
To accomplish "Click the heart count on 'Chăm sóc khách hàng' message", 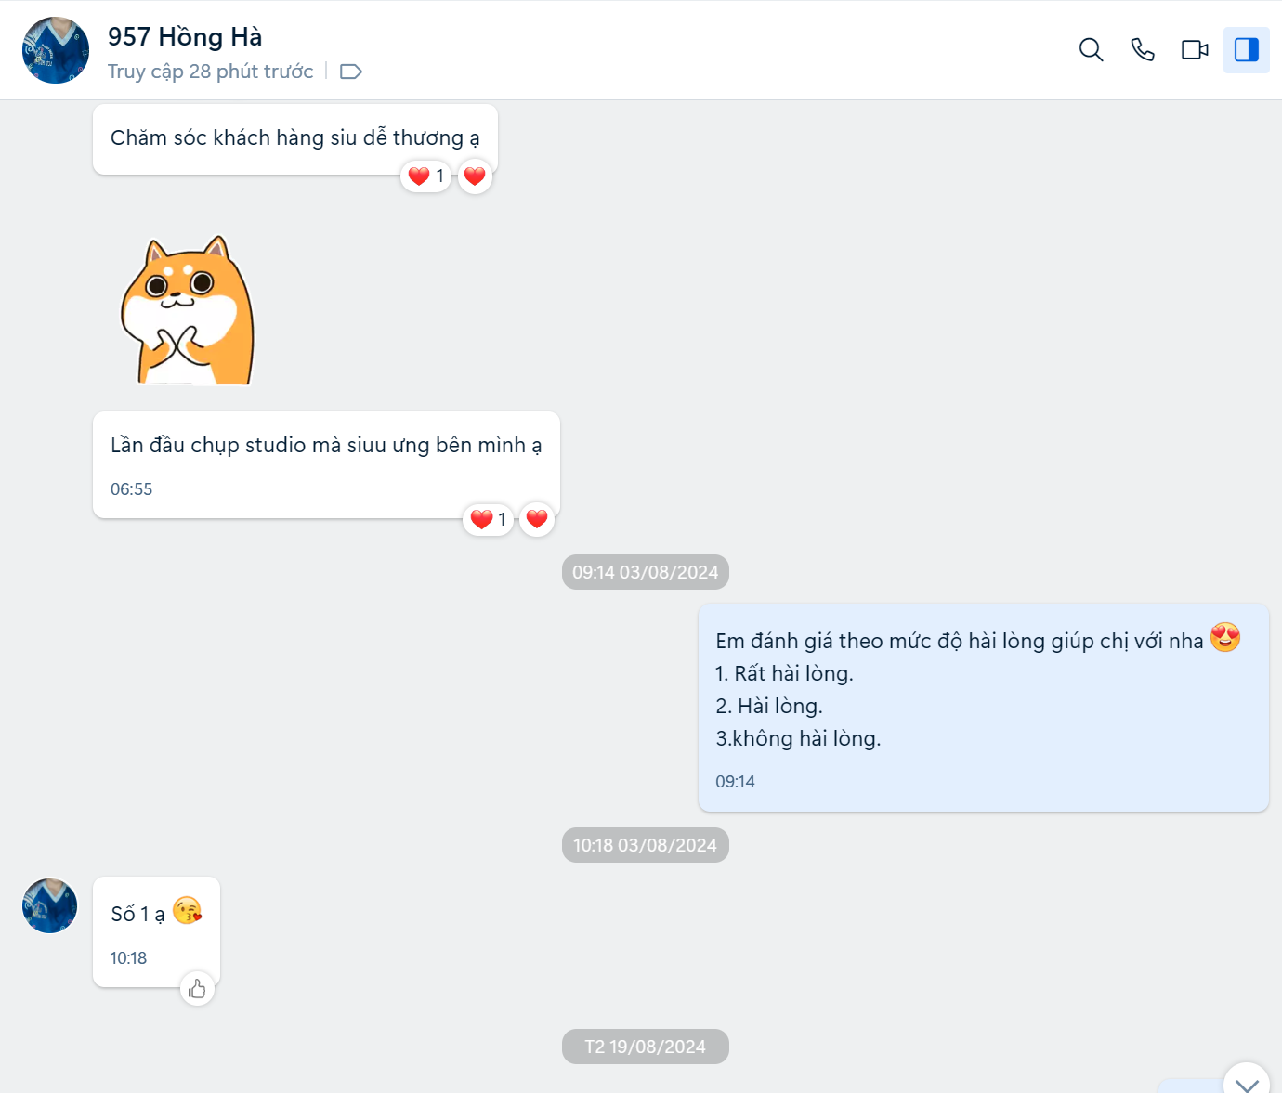I will click(425, 176).
